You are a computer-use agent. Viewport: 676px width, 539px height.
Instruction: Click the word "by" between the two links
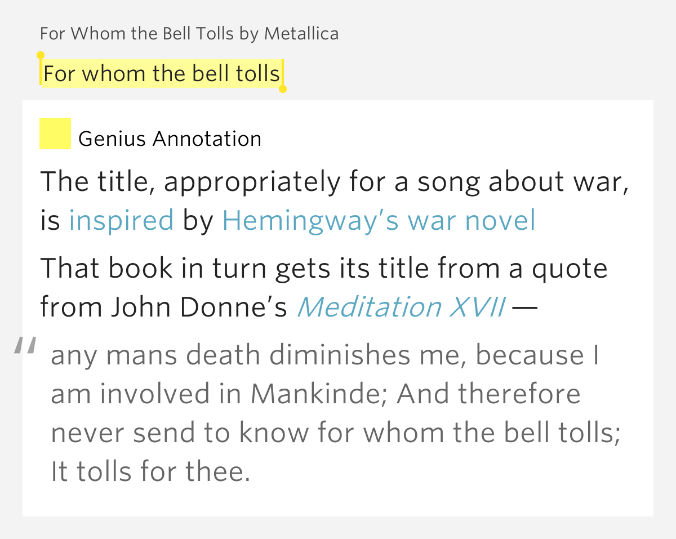198,220
